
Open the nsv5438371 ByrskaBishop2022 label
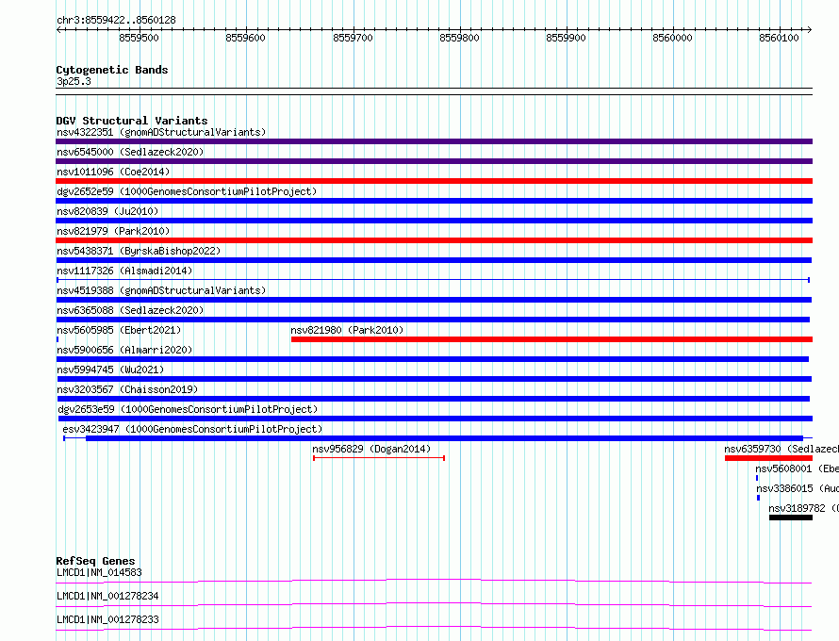[x=139, y=251]
